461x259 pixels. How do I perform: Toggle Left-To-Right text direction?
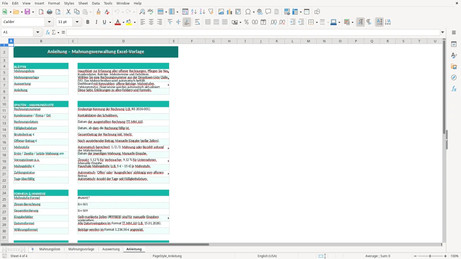[360, 22]
